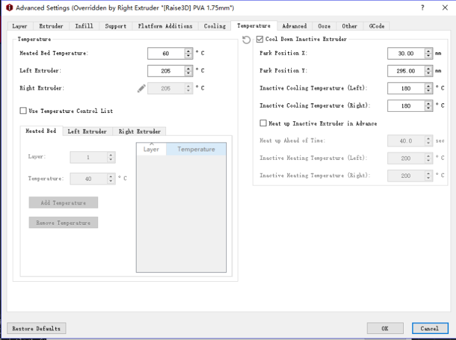The height and width of the screenshot is (340, 456).
Task: Open the GCode tab
Action: click(376, 26)
